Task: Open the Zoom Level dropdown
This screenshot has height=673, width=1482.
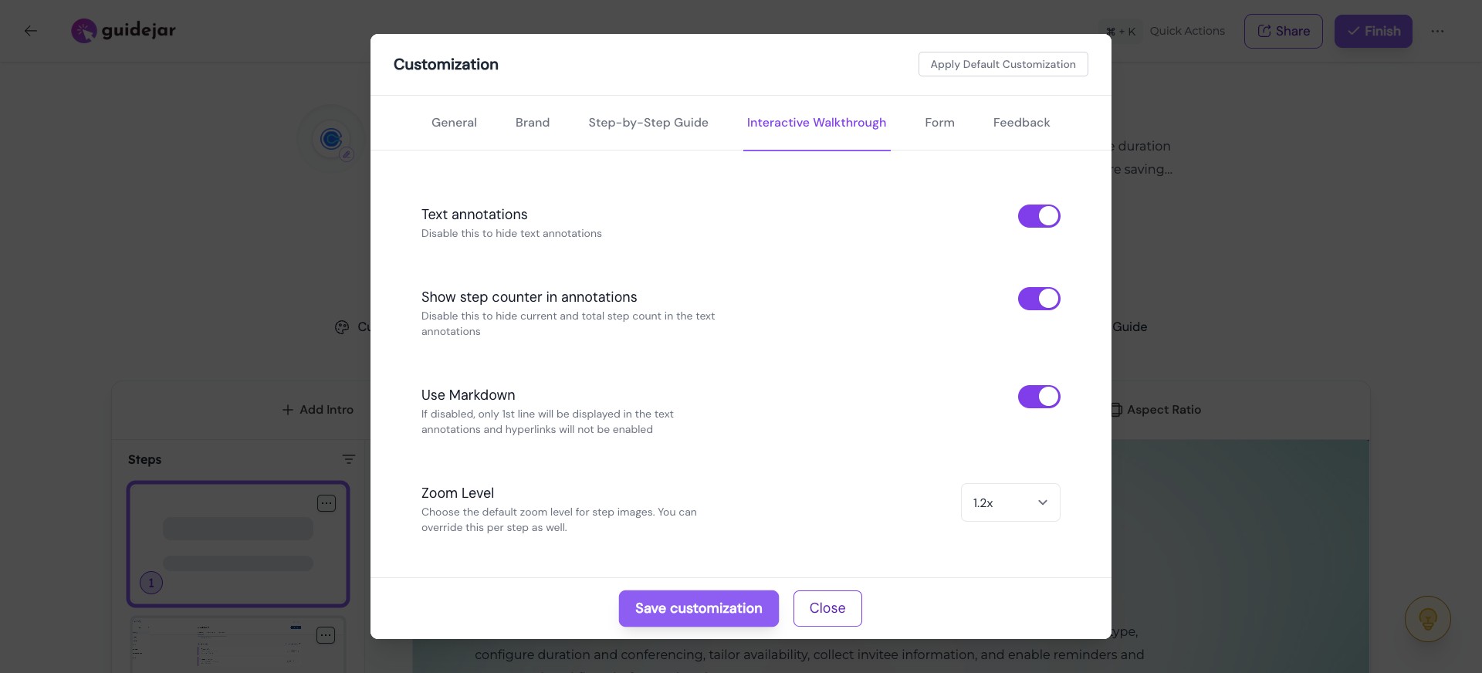Action: (x=1010, y=502)
